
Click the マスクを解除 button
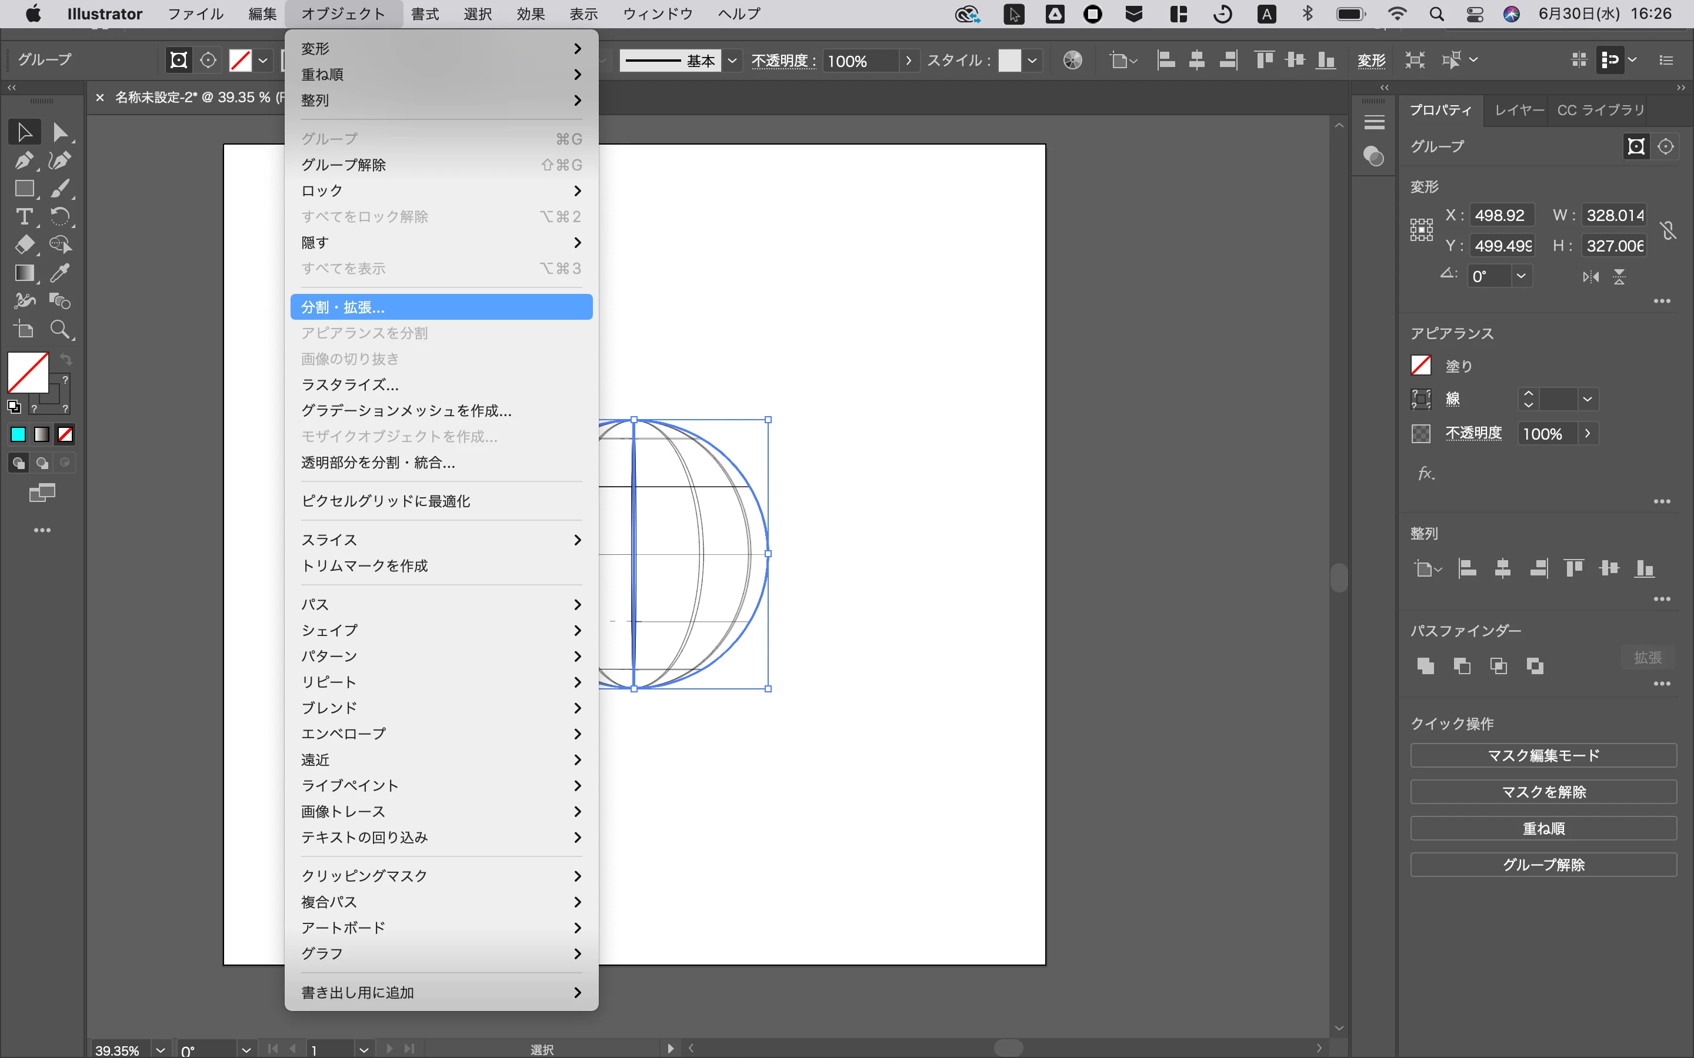click(1543, 791)
